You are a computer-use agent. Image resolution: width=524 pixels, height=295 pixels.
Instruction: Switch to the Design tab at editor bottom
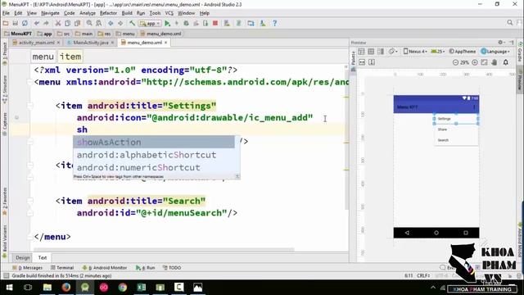(22, 257)
